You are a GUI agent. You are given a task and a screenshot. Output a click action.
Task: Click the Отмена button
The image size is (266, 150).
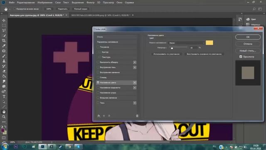point(248,44)
